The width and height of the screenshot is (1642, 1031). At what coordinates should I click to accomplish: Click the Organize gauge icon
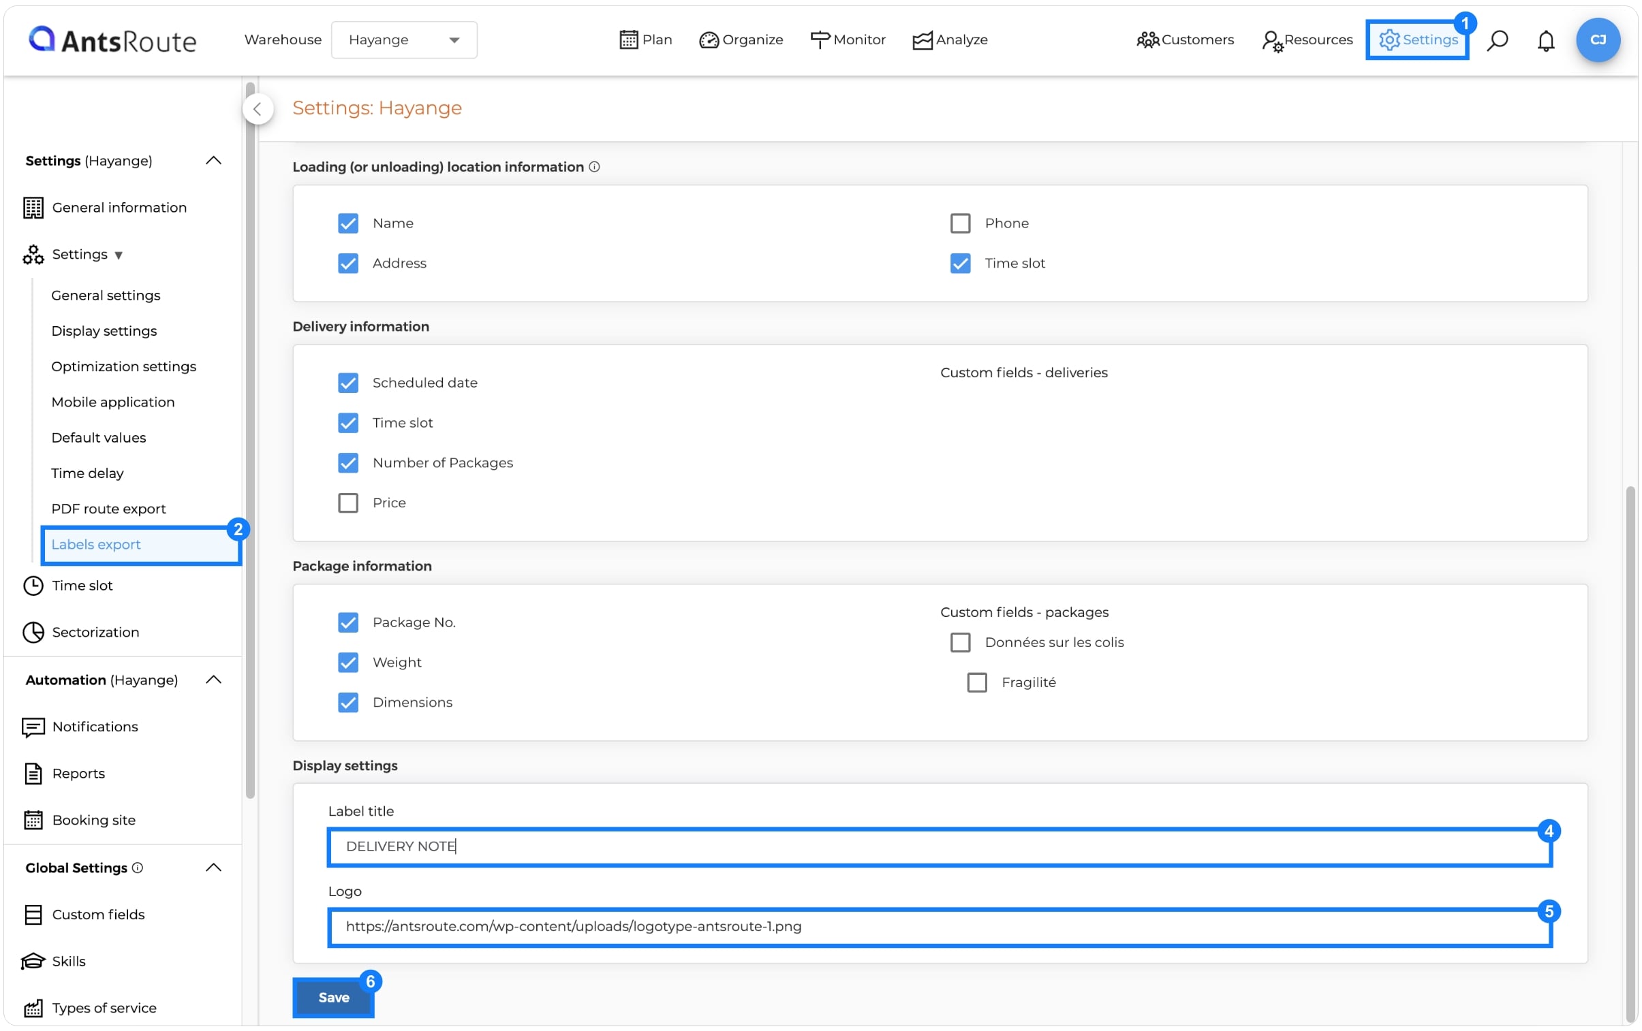pyautogui.click(x=709, y=40)
